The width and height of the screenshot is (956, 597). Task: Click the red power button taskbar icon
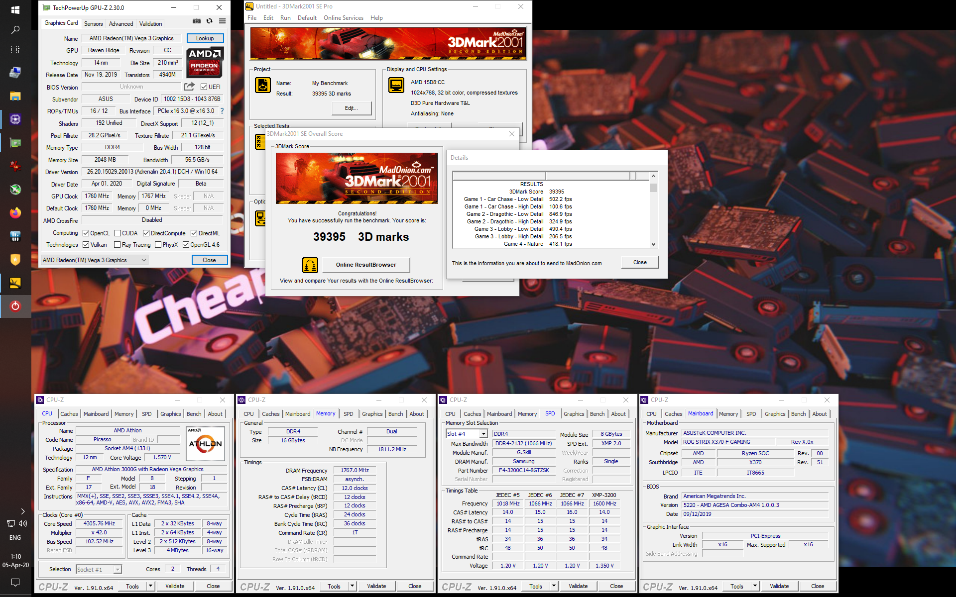(15, 306)
